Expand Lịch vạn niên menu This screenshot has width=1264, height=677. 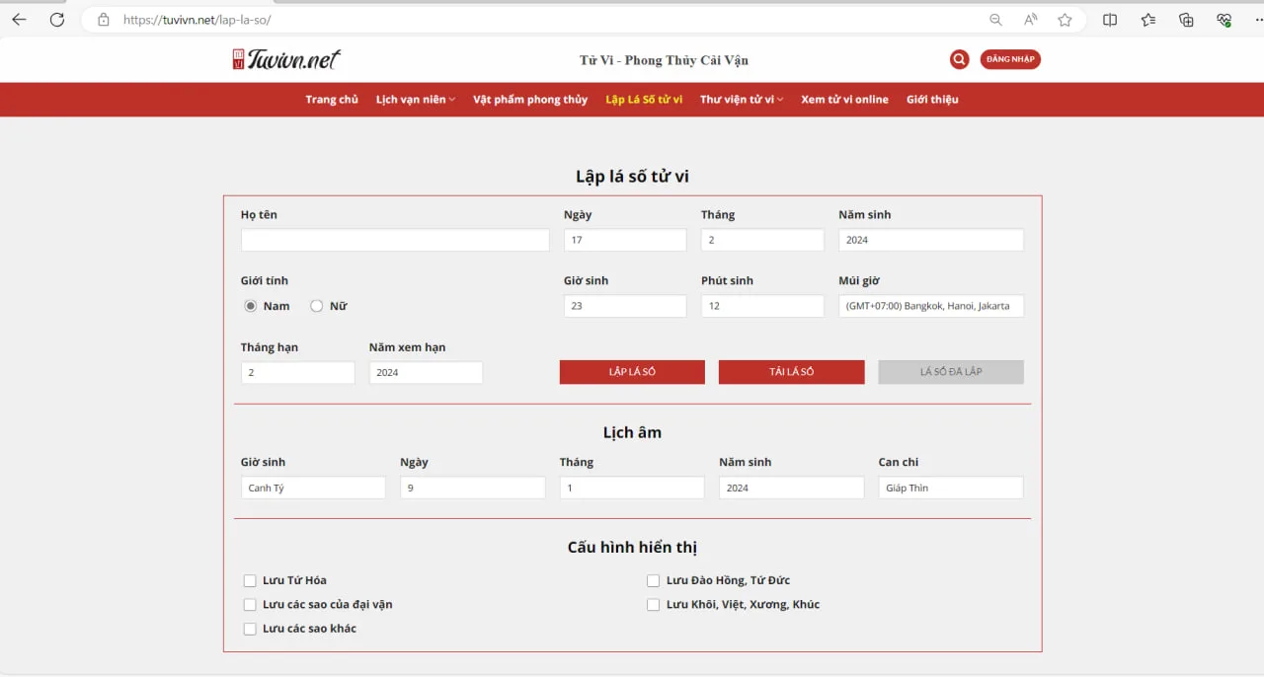click(x=416, y=100)
